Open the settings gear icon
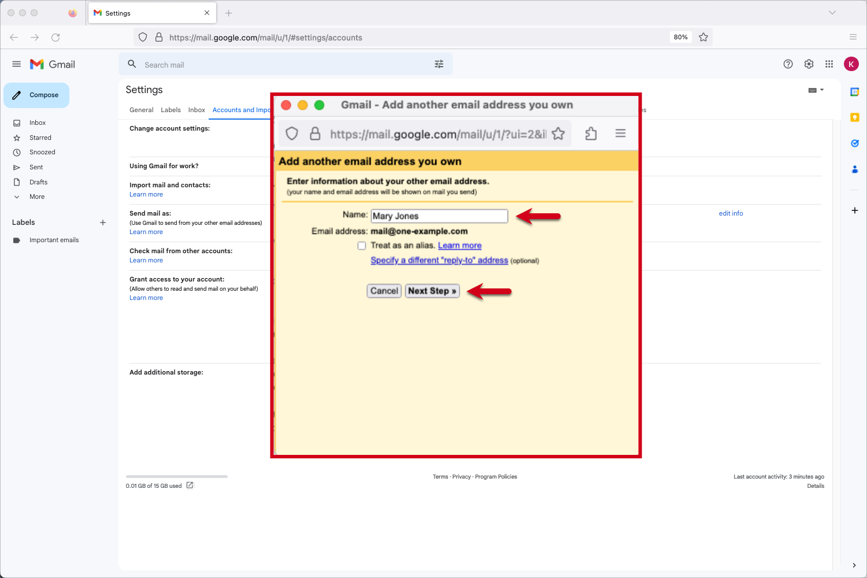Screen dimensions: 867x578 coord(809,64)
